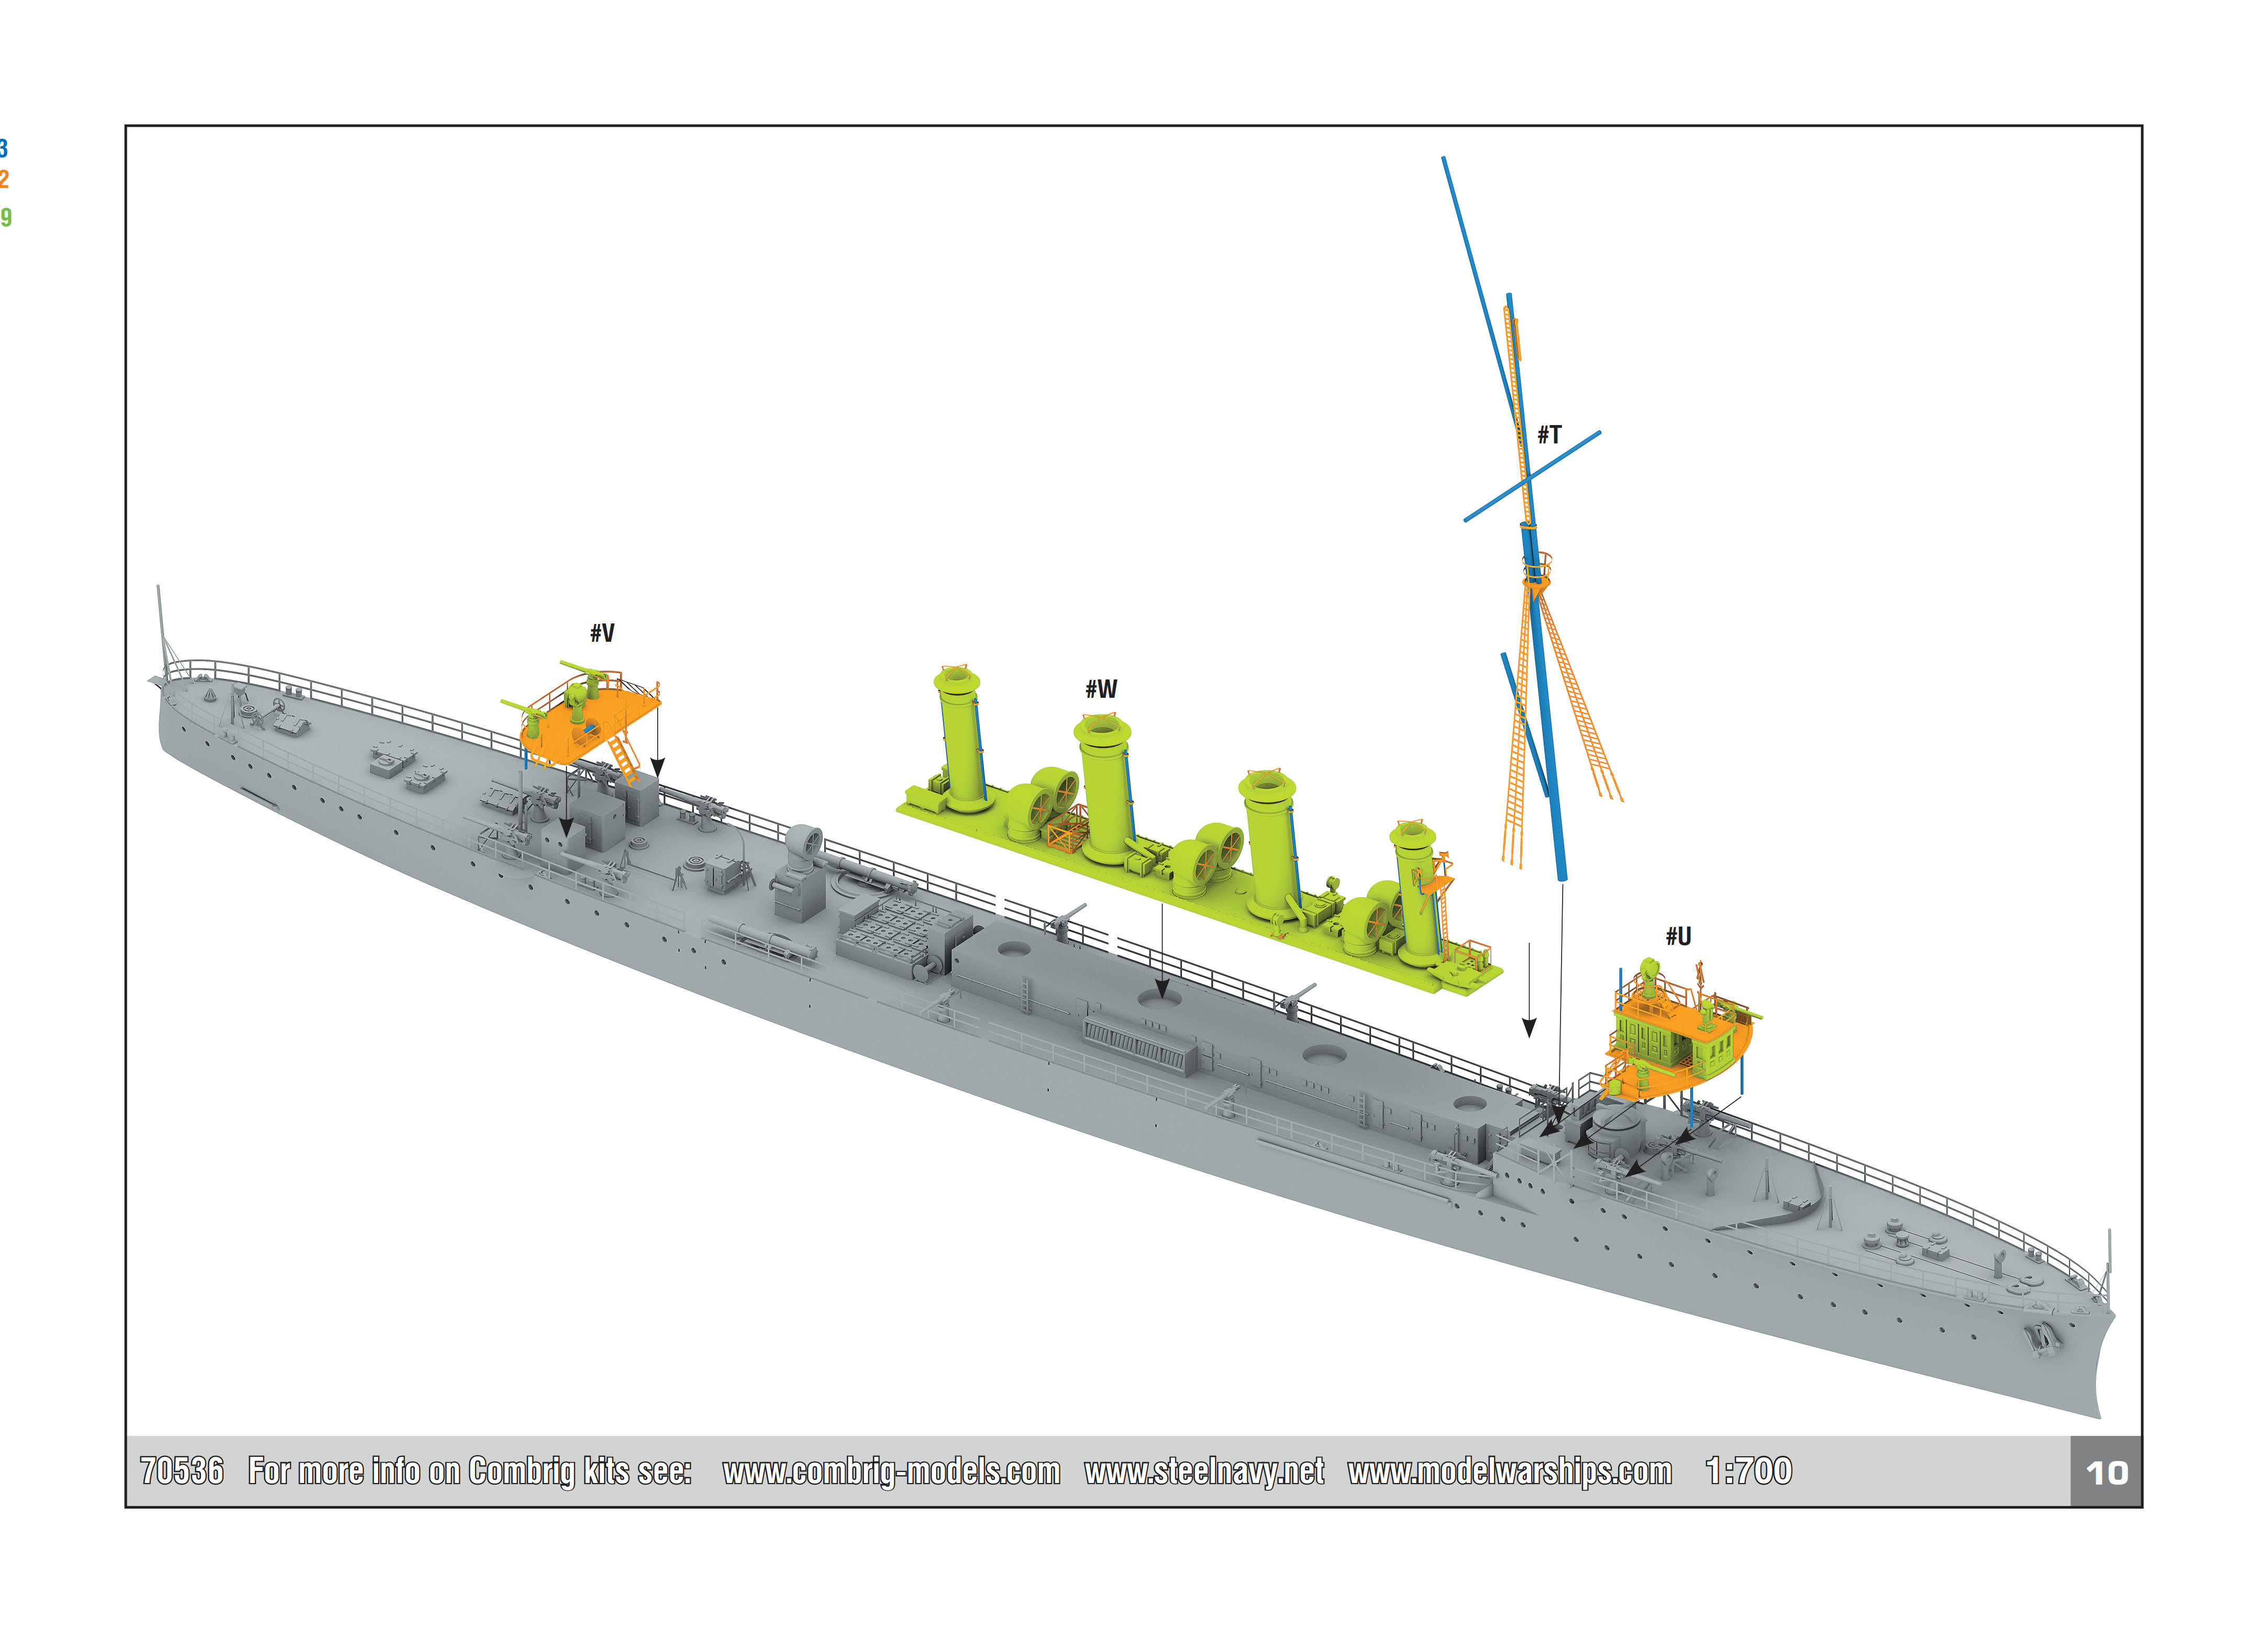Open the www.combrig-models.com link
Screen dimensions: 2268x1628
pos(891,1472)
